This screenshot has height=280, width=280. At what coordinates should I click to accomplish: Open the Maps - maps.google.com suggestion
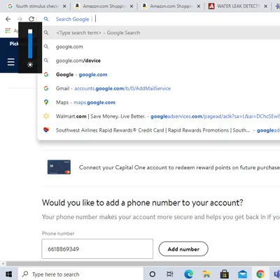pyautogui.click(x=159, y=102)
